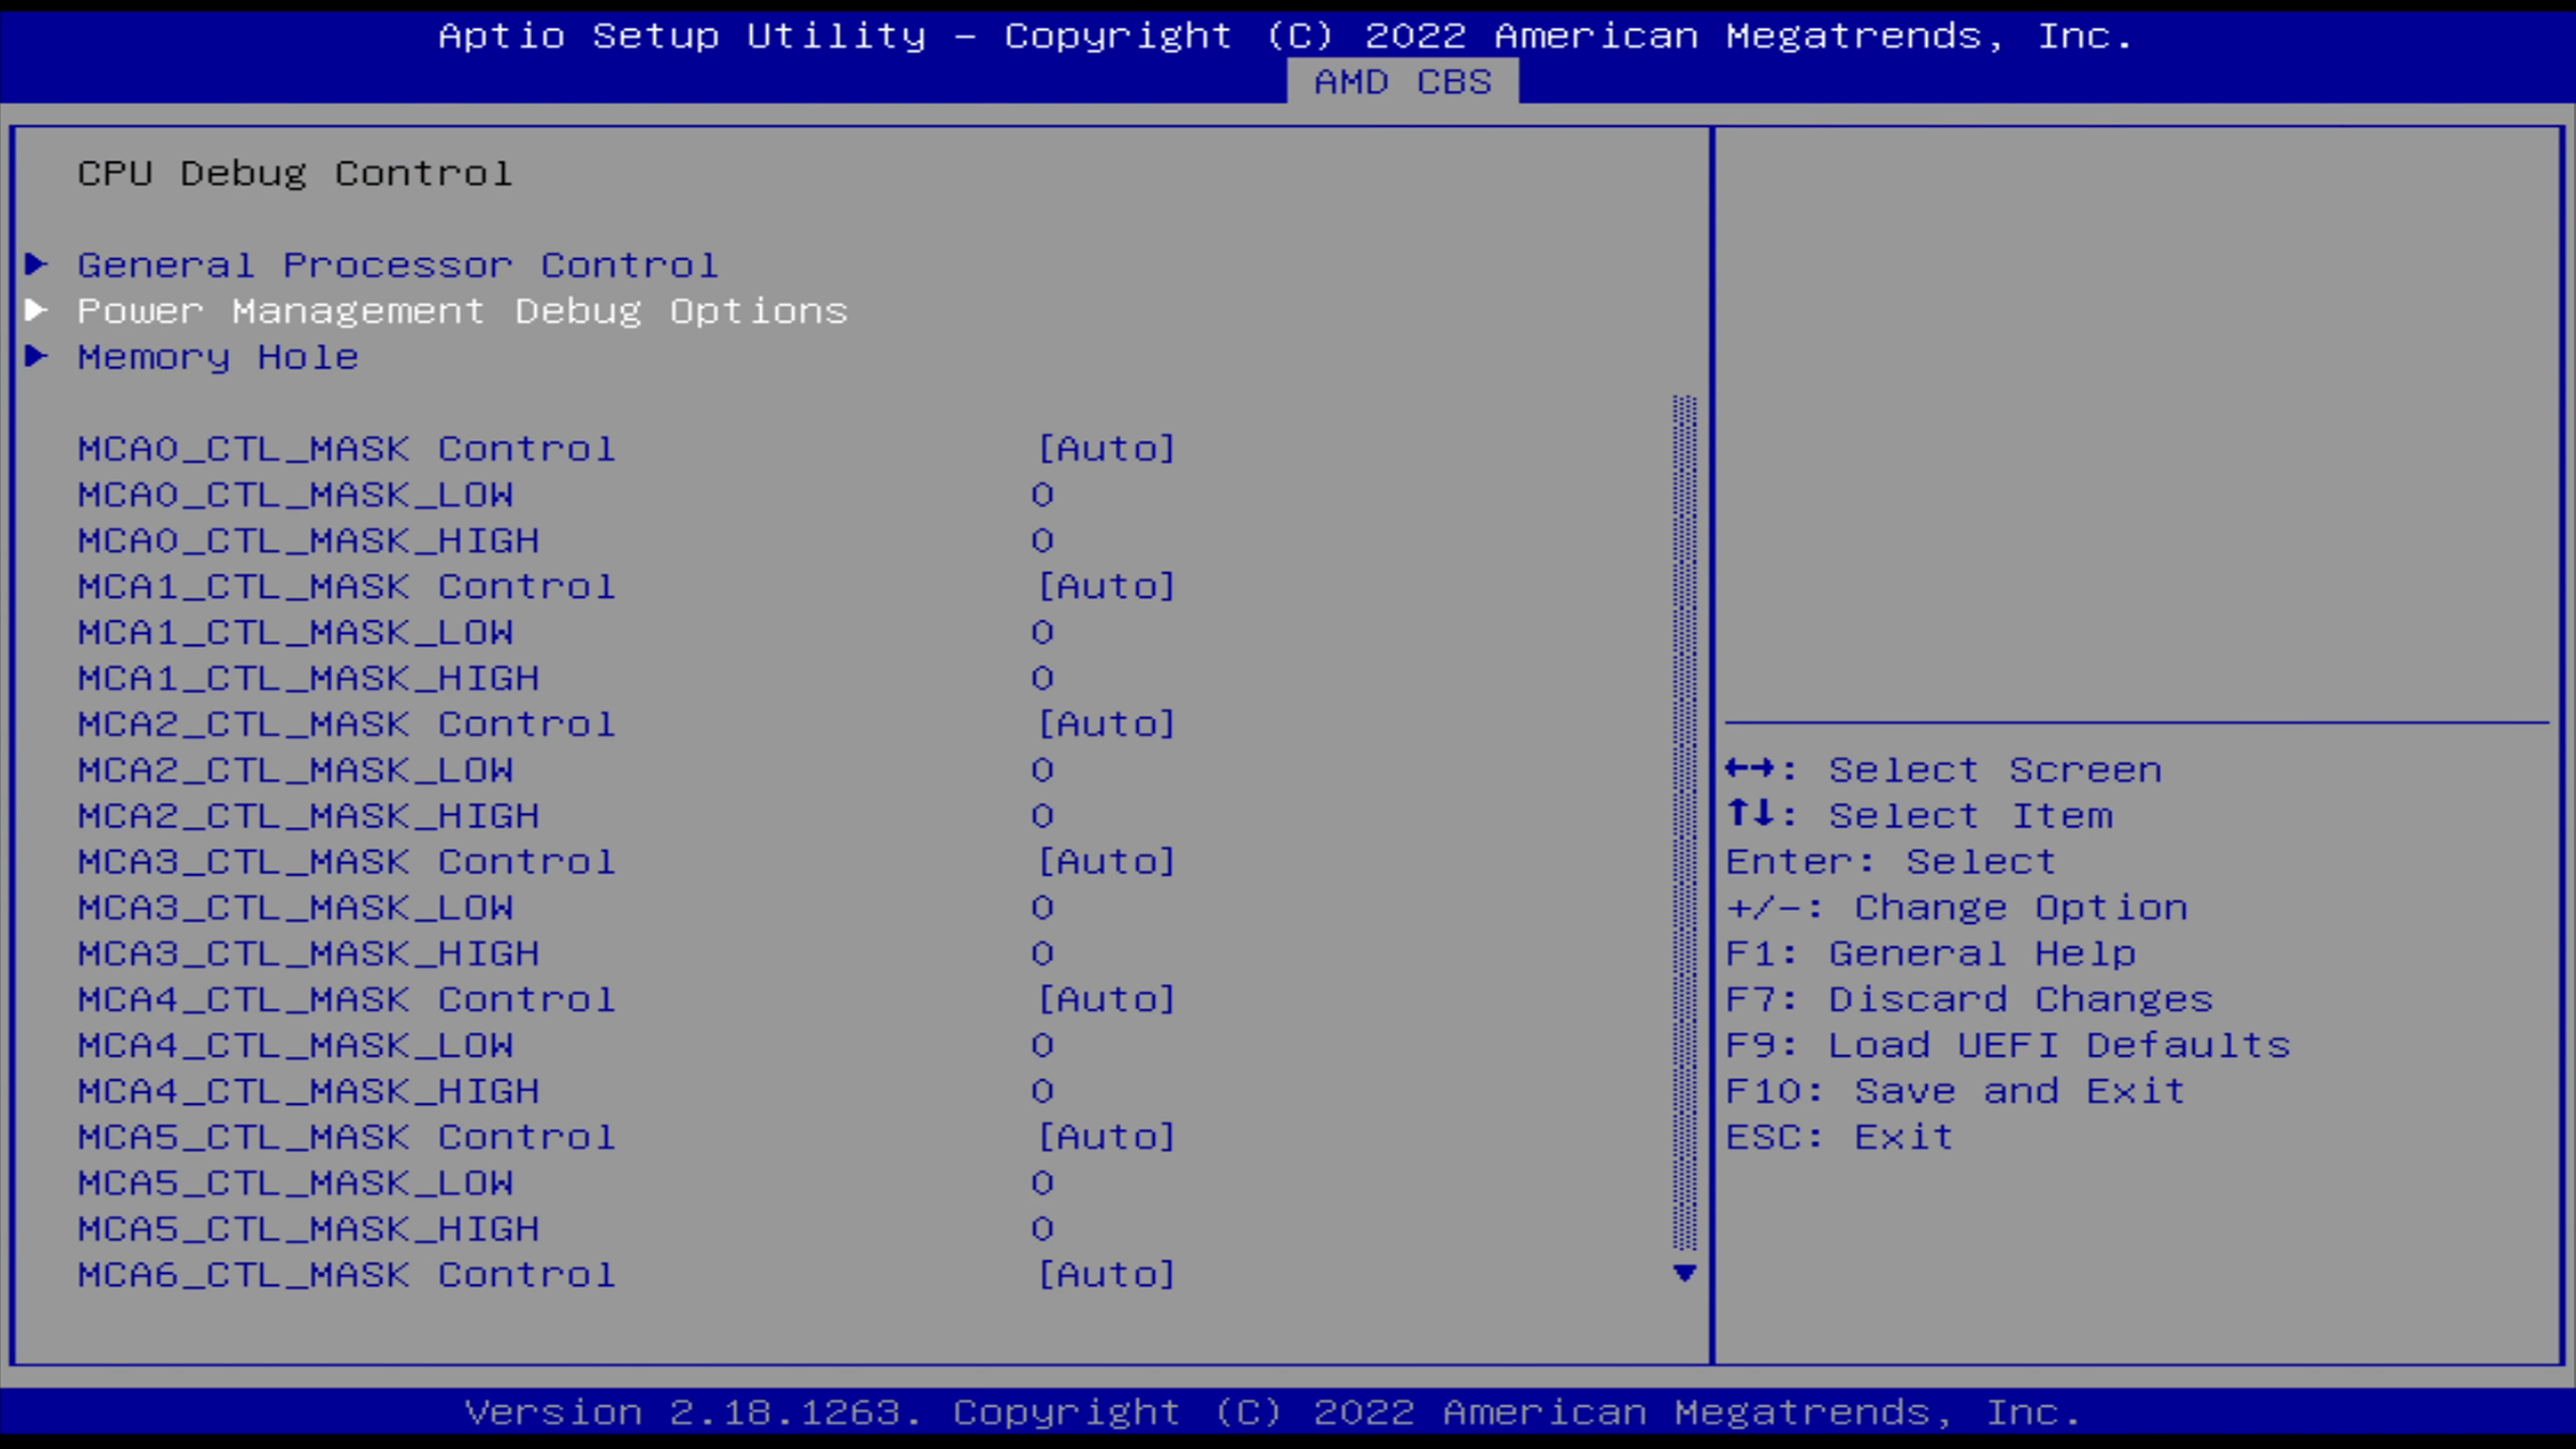The height and width of the screenshot is (1449, 2576).
Task: Edit MCA1_CTL_MASK_LOW value field
Action: pos(1043,633)
